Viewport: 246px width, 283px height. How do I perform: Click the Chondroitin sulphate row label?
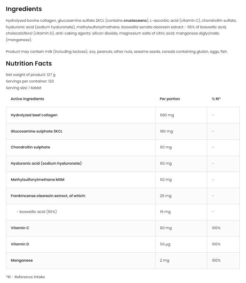click(30, 147)
